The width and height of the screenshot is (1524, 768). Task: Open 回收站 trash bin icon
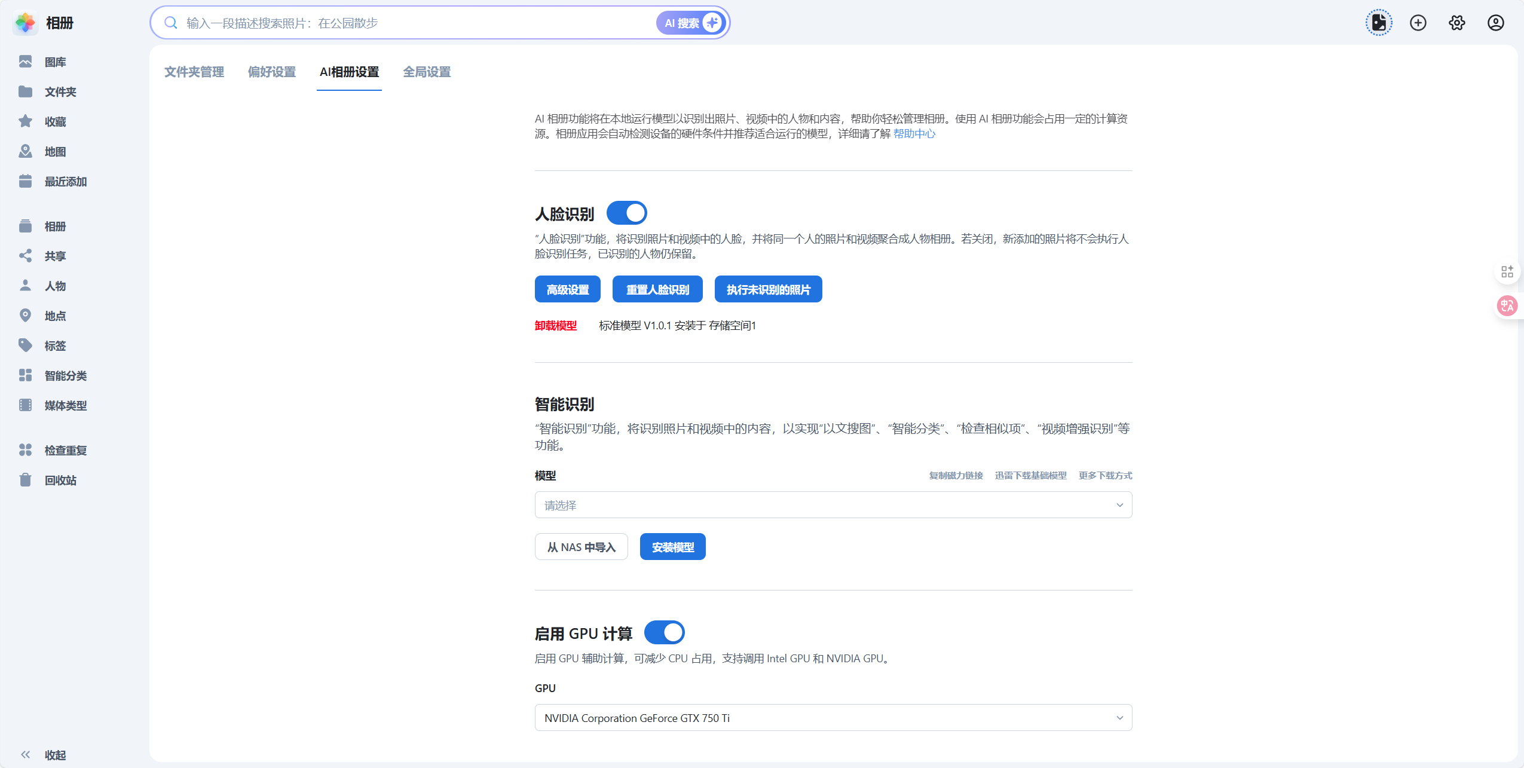tap(25, 480)
